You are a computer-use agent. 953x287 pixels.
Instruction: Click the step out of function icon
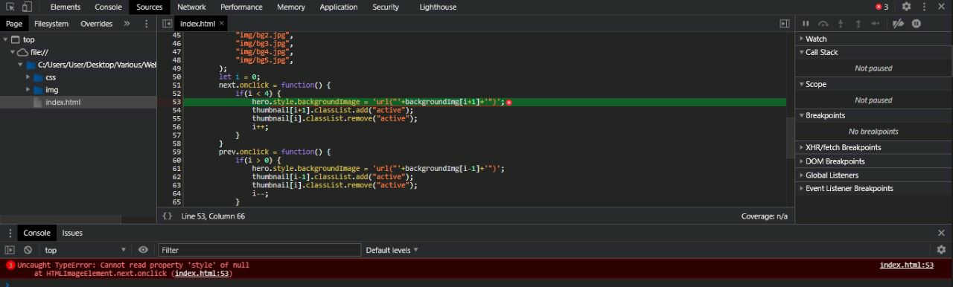[858, 24]
